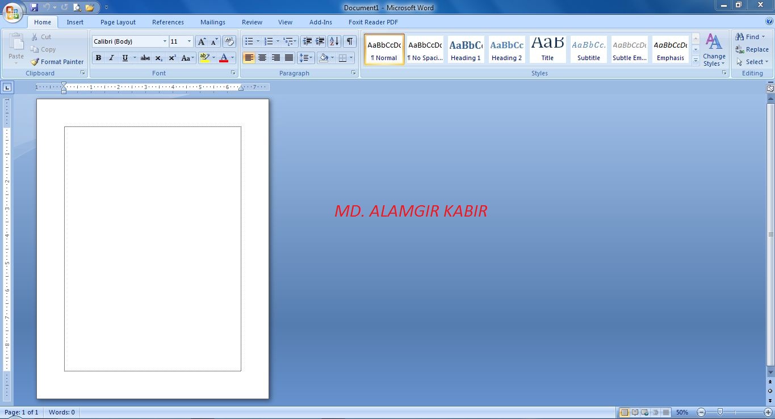
Task: Toggle Strikethrough formatting
Action: [x=145, y=58]
